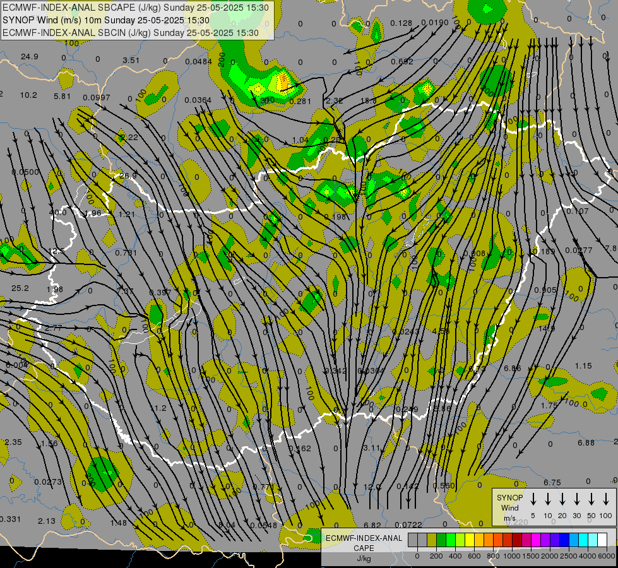This screenshot has width=618, height=568.
Task: Click the '2.13' value on the map
Action: click(x=47, y=521)
